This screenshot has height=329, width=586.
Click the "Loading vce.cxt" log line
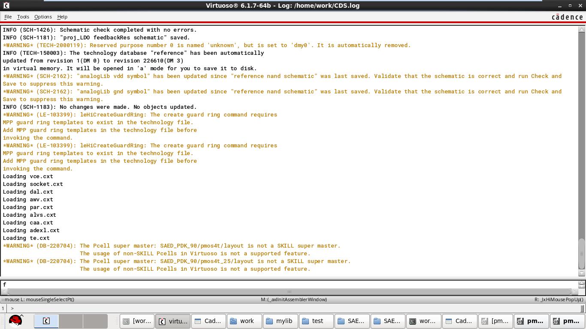point(28,176)
